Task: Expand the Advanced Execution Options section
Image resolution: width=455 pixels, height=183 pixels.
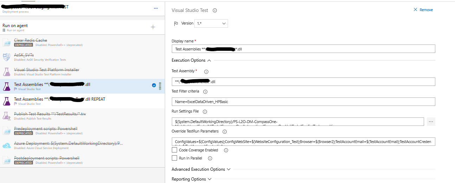Action: 201,169
